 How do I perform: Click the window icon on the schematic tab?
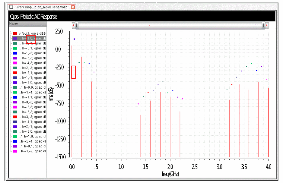[11, 7]
